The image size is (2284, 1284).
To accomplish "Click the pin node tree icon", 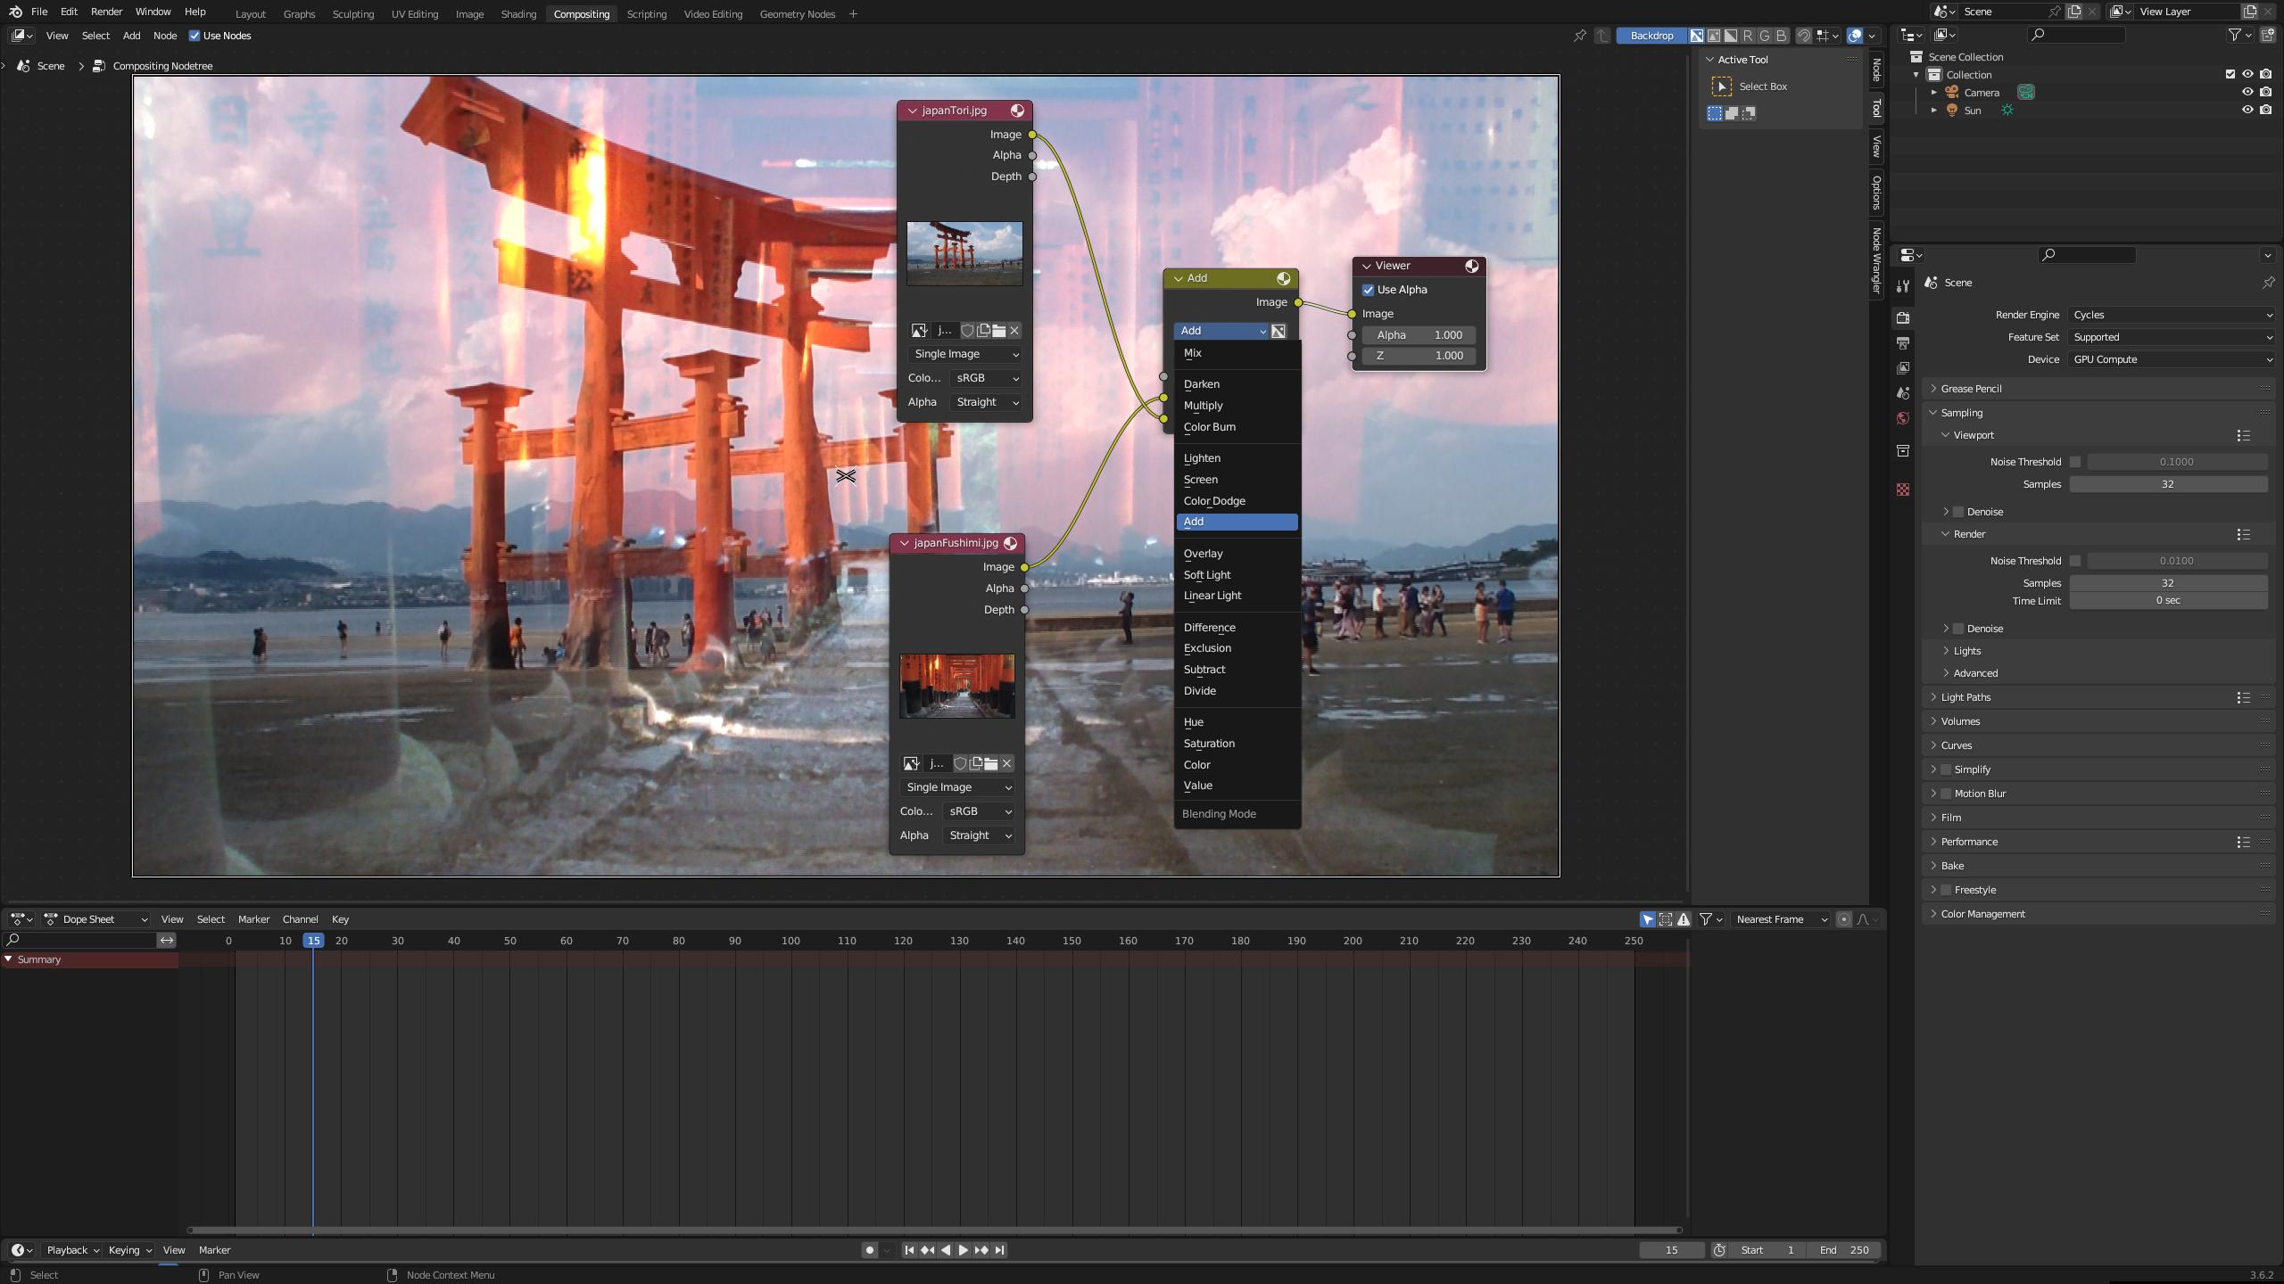I will 1579,36.
